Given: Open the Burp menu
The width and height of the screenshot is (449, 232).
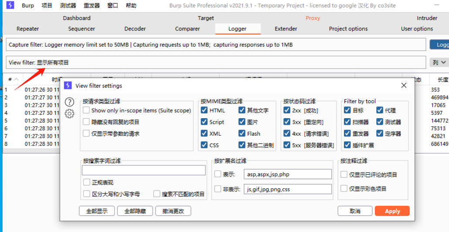Looking at the screenshot, I should point(28,5).
